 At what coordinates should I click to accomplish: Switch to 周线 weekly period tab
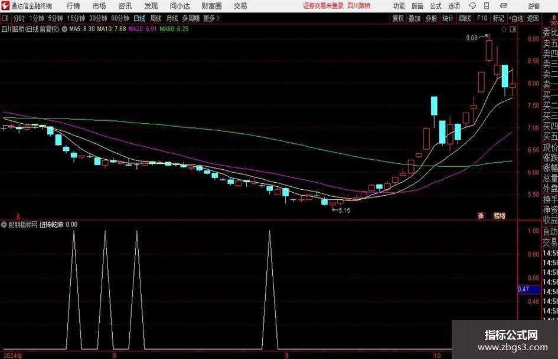pos(156,18)
